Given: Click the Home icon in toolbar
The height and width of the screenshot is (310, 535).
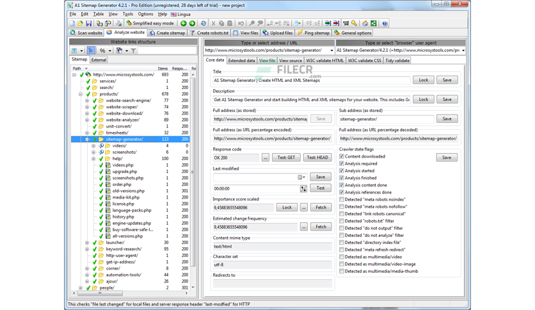Looking at the screenshot, I should click(x=365, y=23).
